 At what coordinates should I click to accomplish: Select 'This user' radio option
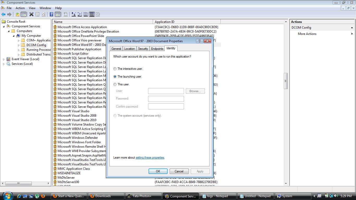[x=115, y=84]
